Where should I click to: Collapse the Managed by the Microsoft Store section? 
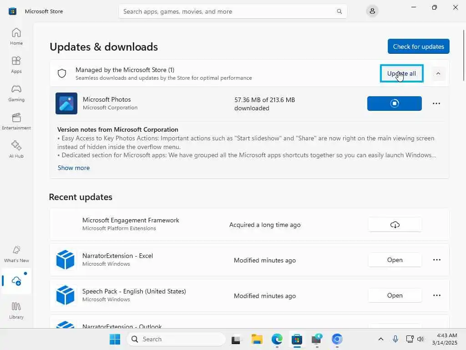point(438,73)
